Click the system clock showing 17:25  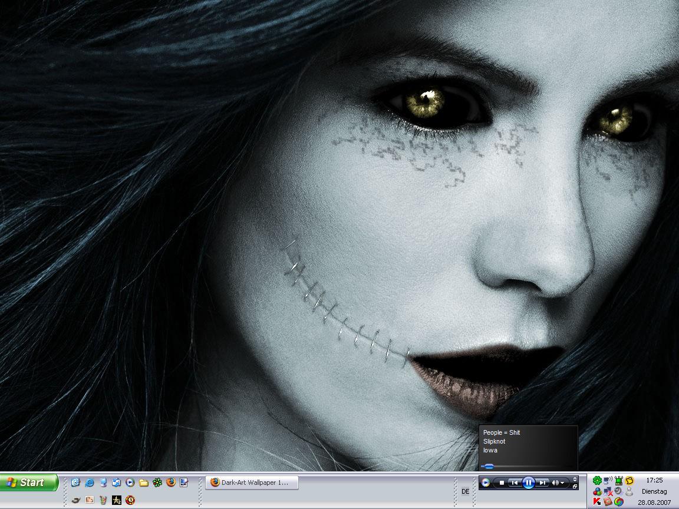pyautogui.click(x=654, y=480)
